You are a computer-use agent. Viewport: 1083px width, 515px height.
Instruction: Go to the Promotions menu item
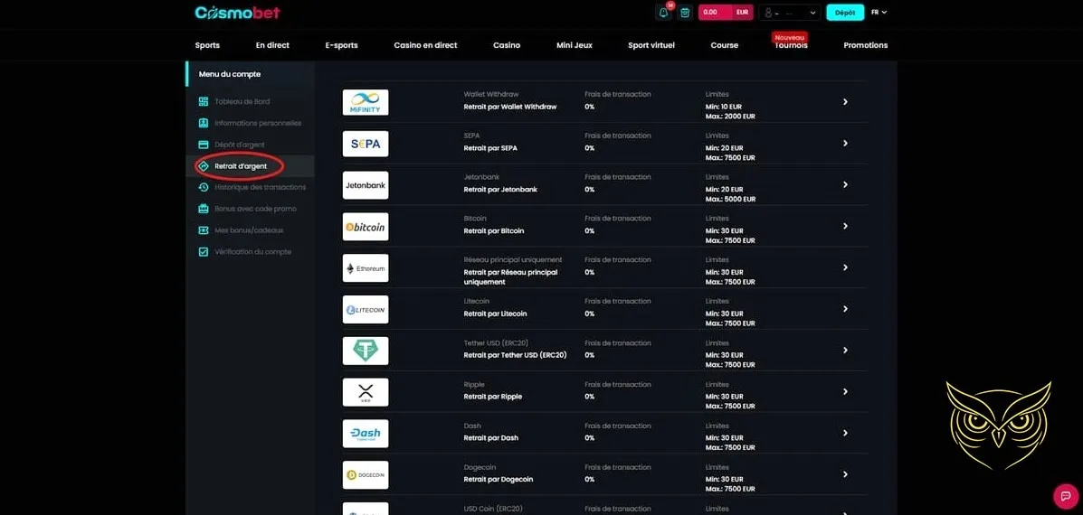click(x=865, y=45)
